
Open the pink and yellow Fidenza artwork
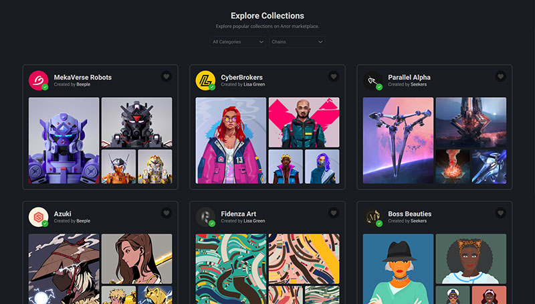(x=304, y=259)
